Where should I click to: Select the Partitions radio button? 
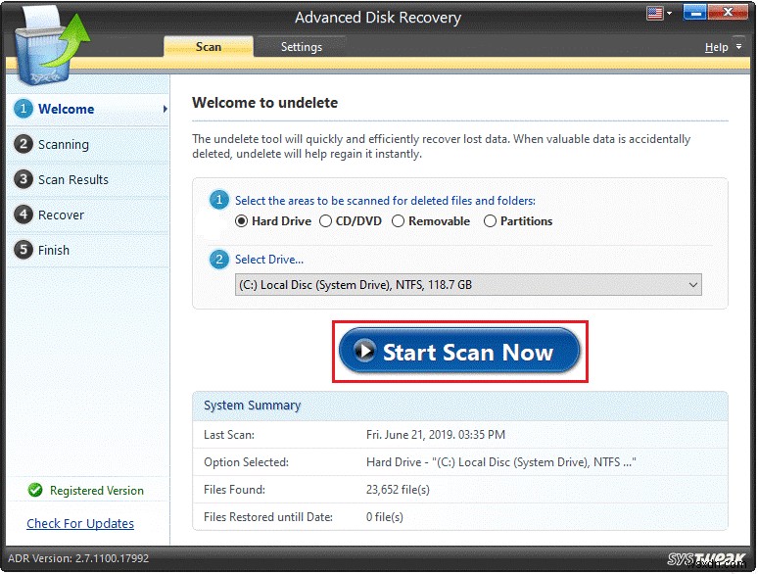(x=490, y=221)
